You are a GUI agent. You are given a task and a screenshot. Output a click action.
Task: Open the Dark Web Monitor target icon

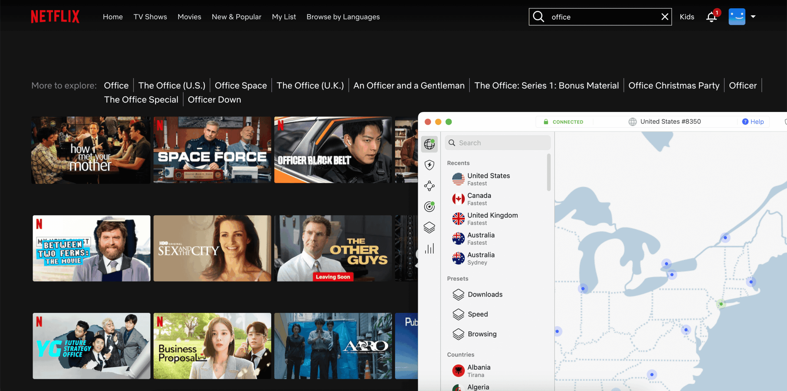click(x=429, y=207)
